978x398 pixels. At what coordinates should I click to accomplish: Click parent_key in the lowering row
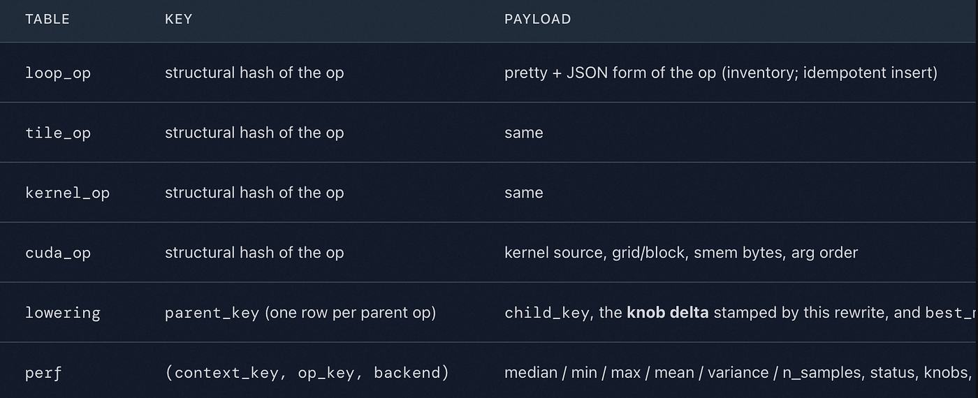tap(212, 313)
